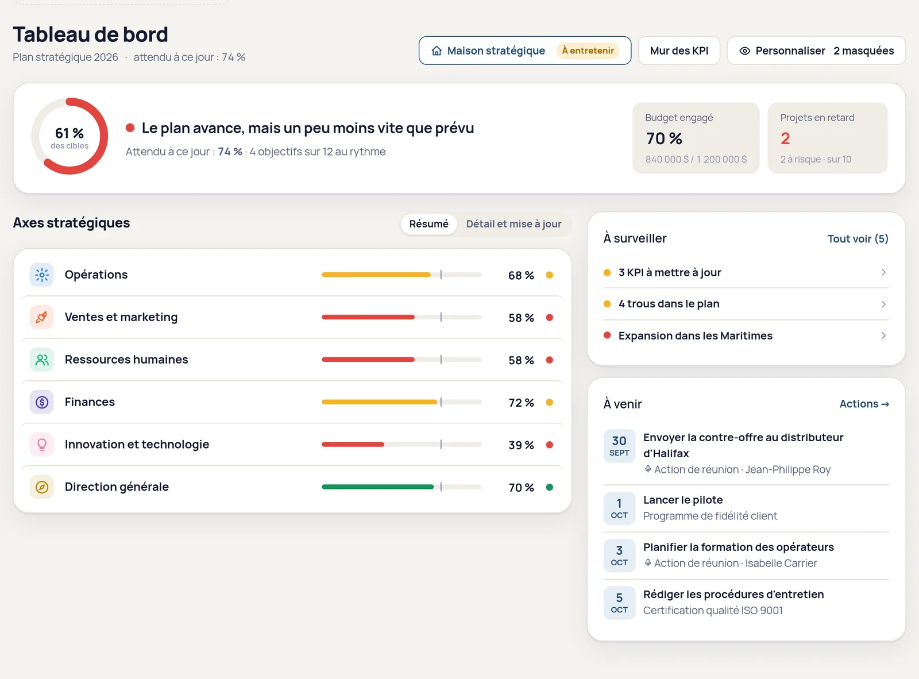Click the Innovation et technologie progress bar
Image resolution: width=919 pixels, height=679 pixels.
(x=401, y=445)
